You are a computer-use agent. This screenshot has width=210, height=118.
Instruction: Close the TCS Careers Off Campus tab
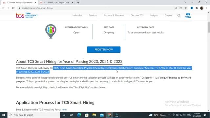point(72,3)
